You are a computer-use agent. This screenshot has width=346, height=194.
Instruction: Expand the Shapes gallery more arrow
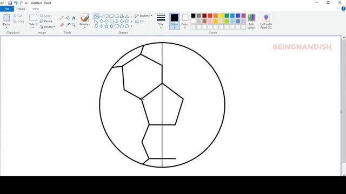pyautogui.click(x=132, y=26)
